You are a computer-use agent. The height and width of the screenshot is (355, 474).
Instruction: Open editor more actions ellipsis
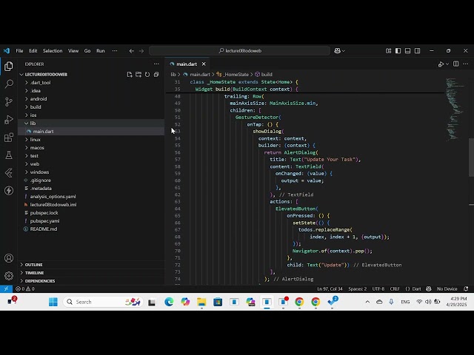click(x=466, y=64)
